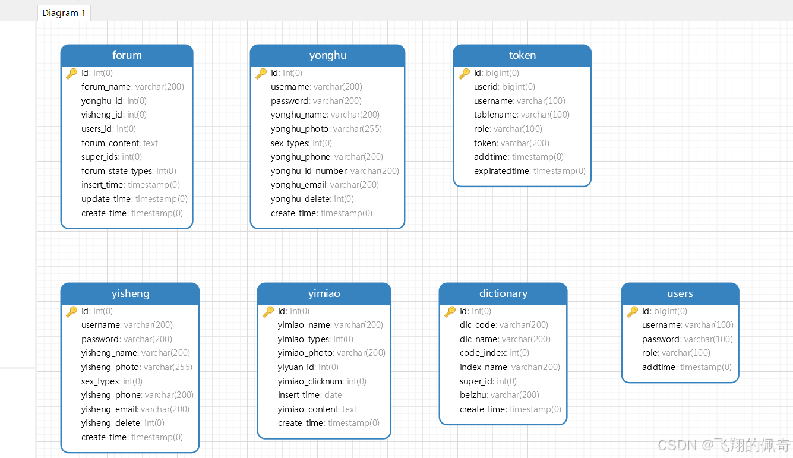Click yiyuan_id field in yimiao table
Screen dimensions: 793x458
(308, 367)
